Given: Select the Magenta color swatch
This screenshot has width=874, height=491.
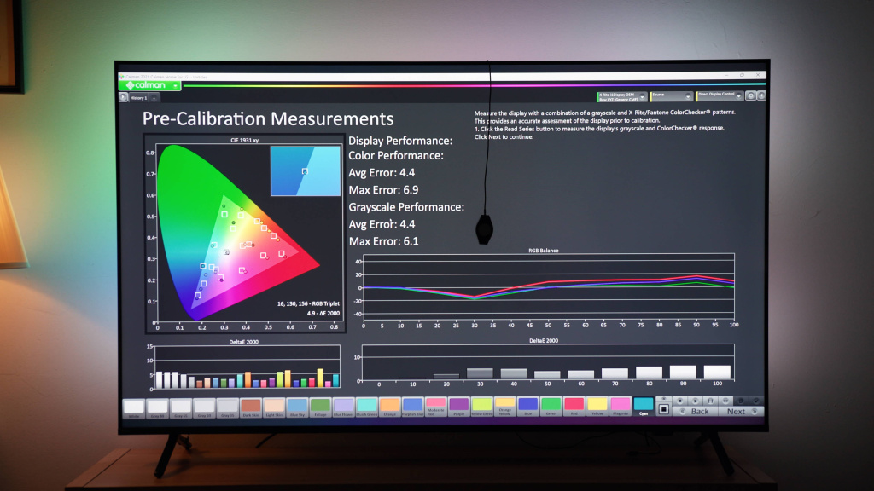Looking at the screenshot, I should point(621,407).
